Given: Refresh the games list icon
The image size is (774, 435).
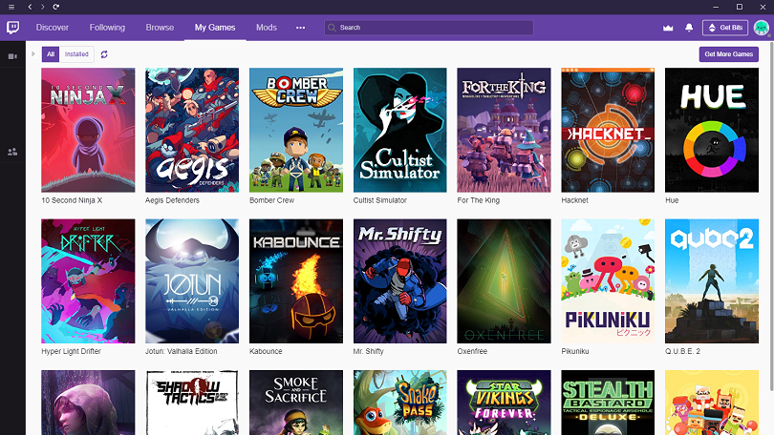Looking at the screenshot, I should pyautogui.click(x=104, y=54).
